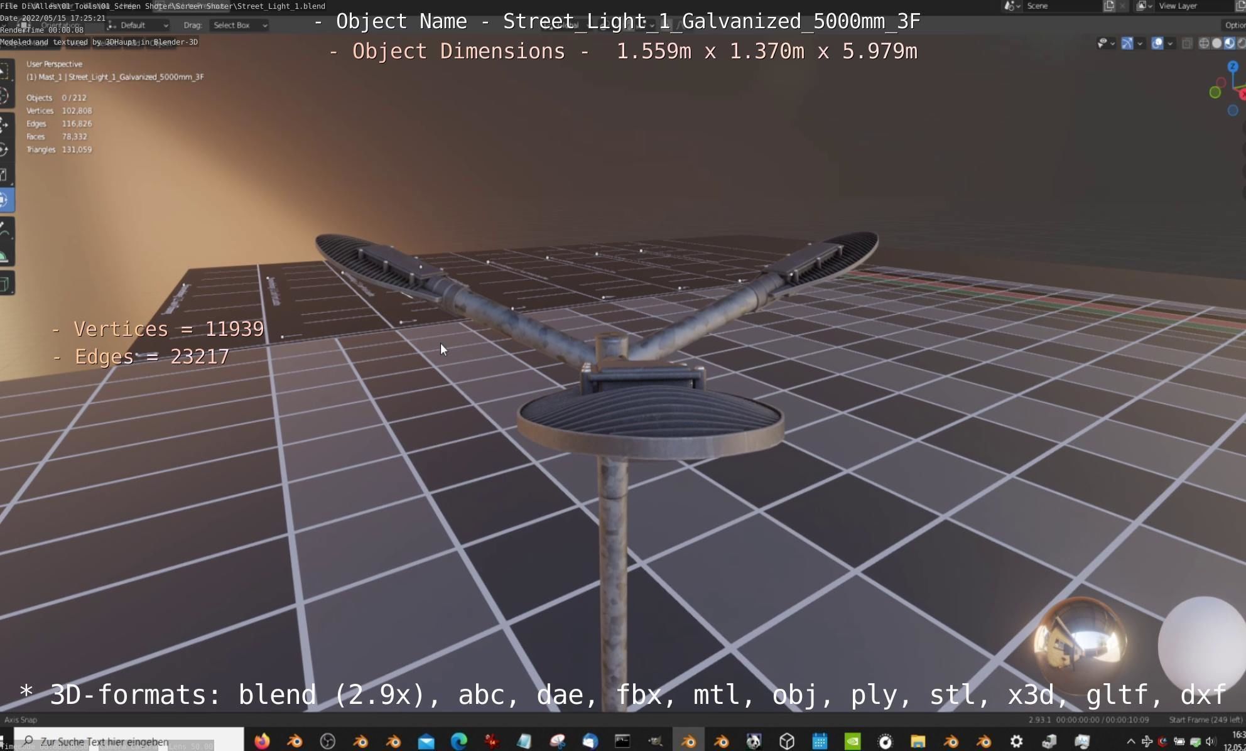Open the Options popover button

tap(1234, 25)
